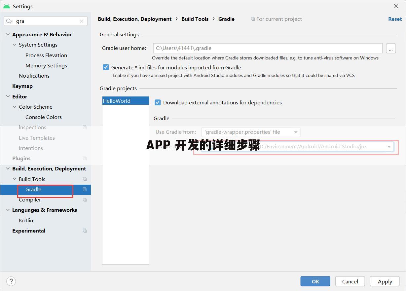
Task: Click the Apply button
Action: pos(385,281)
